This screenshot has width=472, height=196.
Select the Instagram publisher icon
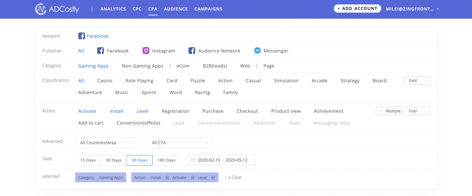pos(146,51)
